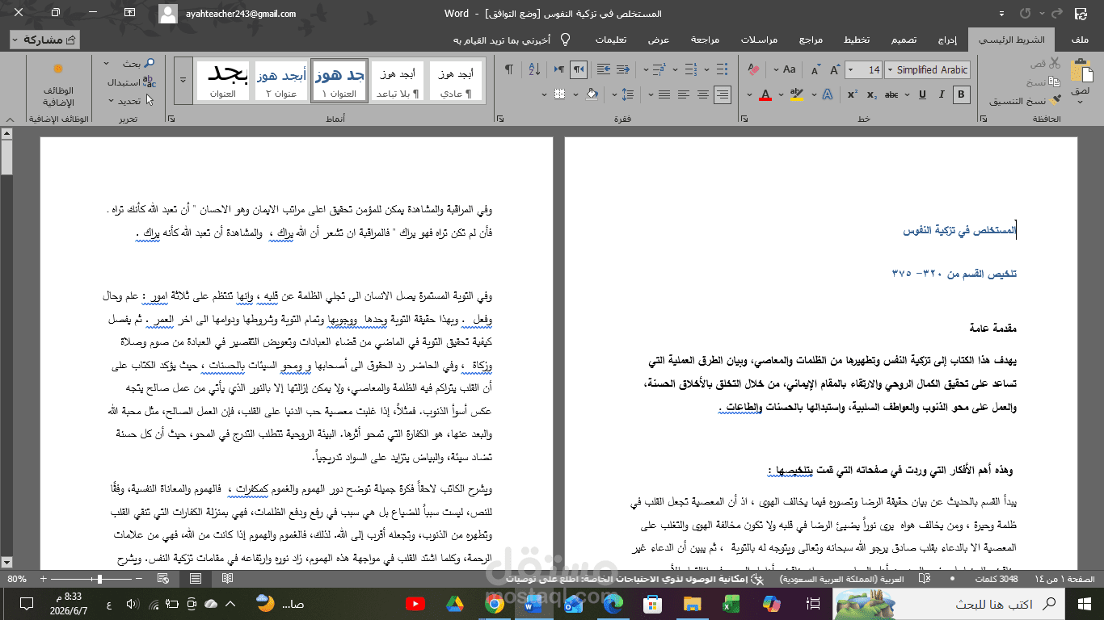Toggle right-to-left text direction
The width and height of the screenshot is (1104, 620).
578,69
